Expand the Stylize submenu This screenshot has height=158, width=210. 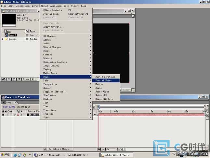(x=66, y=99)
